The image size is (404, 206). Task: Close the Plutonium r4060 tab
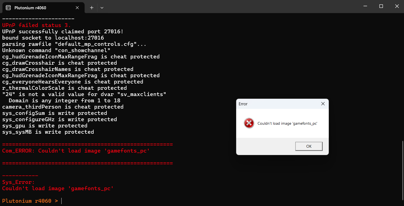(77, 8)
